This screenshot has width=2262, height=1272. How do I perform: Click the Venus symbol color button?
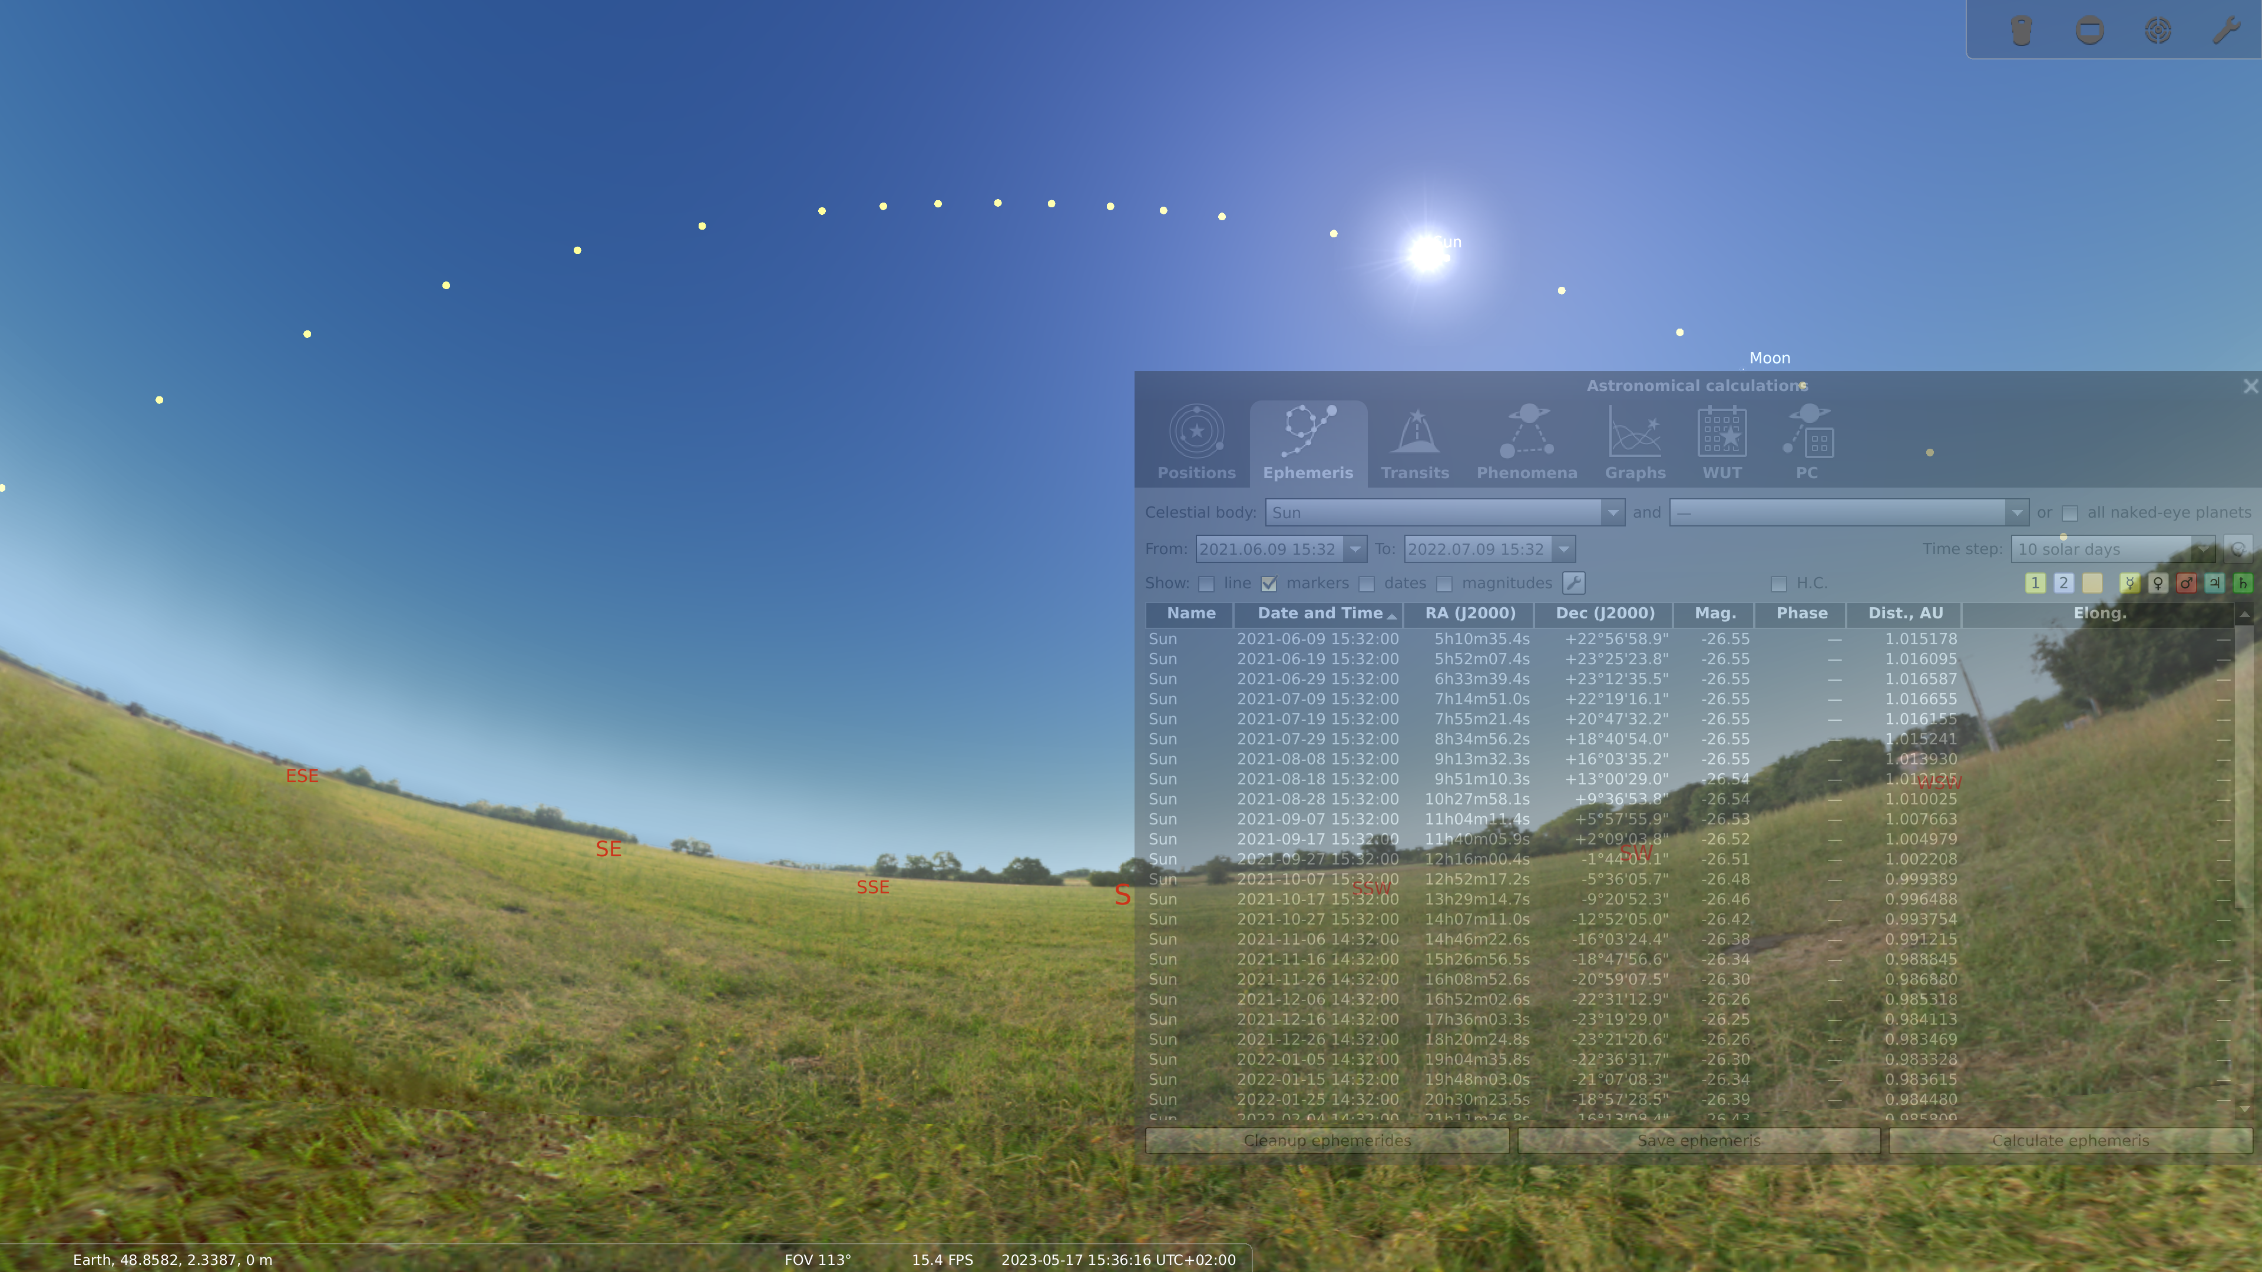point(2158,583)
